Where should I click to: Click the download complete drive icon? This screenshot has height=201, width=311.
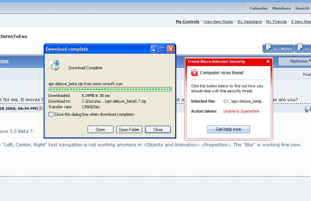(55, 65)
